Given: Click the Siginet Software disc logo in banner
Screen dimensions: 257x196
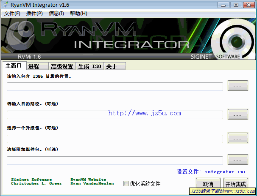Looking at the screenshot, I should pos(234,39).
